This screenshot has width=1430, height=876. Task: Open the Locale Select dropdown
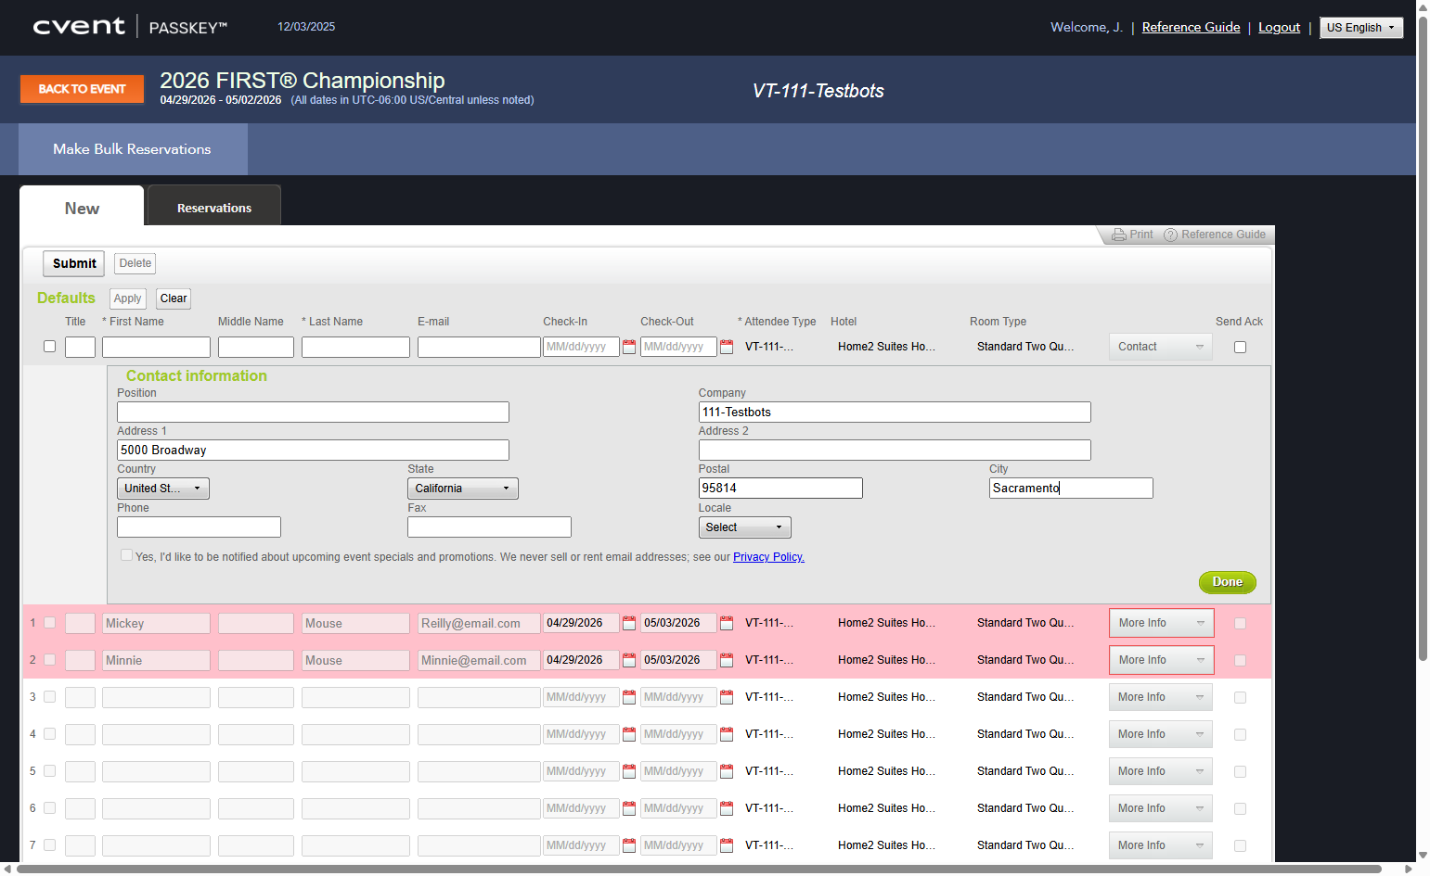pyautogui.click(x=744, y=527)
